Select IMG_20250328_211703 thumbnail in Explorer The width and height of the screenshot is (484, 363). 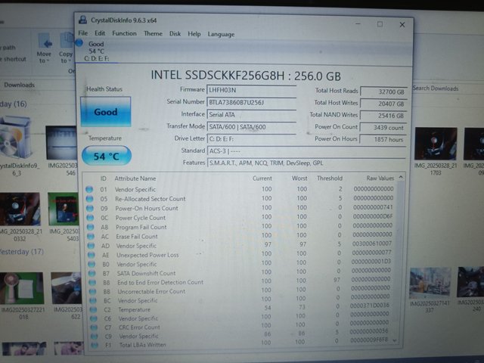tap(436, 151)
